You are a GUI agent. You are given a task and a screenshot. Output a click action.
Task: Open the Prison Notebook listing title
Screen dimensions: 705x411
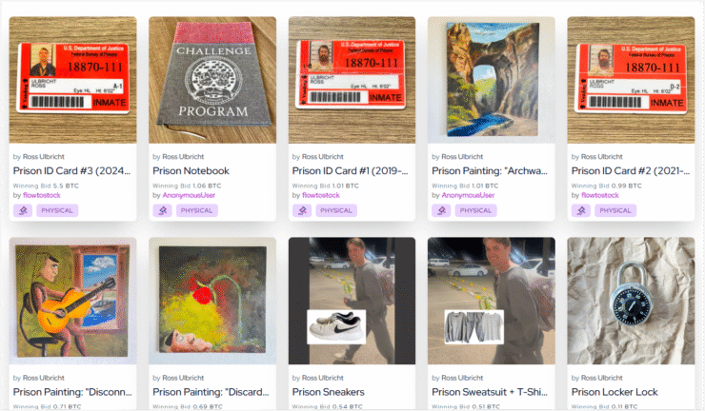point(191,170)
